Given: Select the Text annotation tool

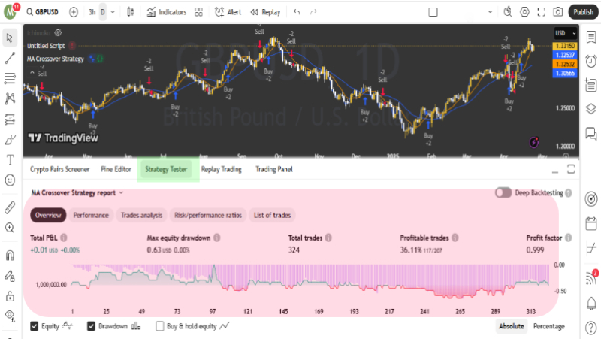Looking at the screenshot, I should [10, 160].
